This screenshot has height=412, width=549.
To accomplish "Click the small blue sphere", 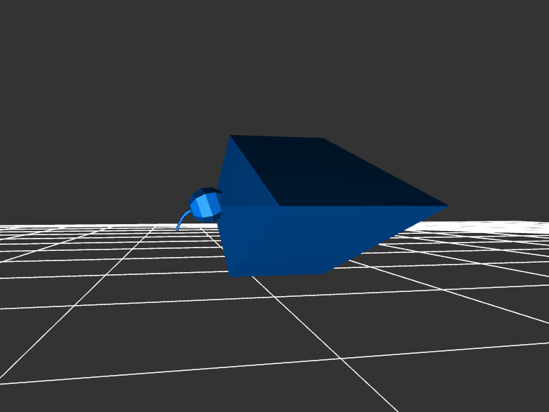I will coord(206,204).
